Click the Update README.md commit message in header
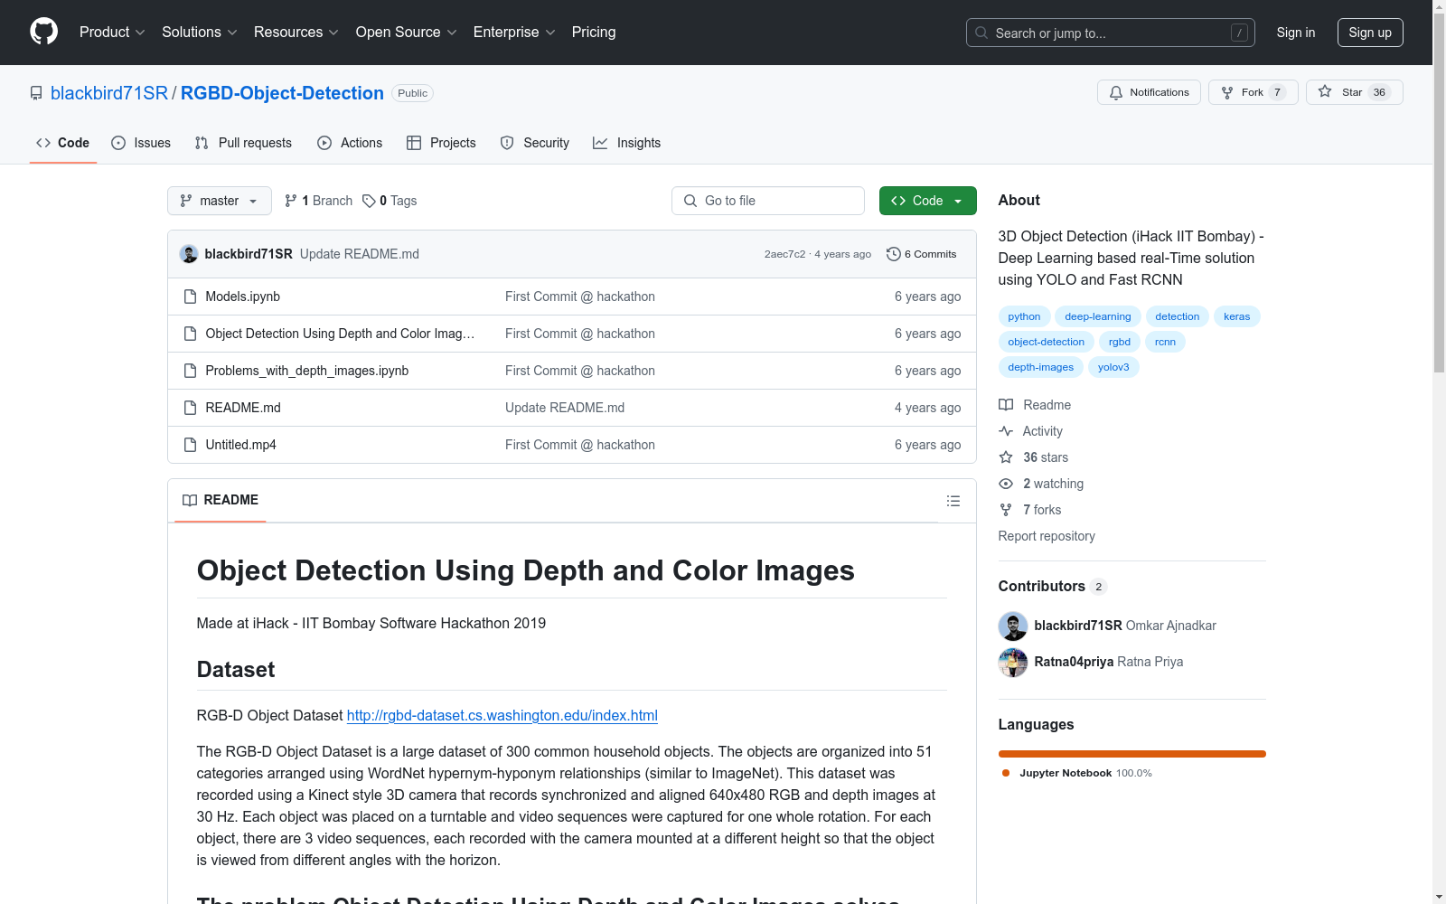 (x=360, y=254)
